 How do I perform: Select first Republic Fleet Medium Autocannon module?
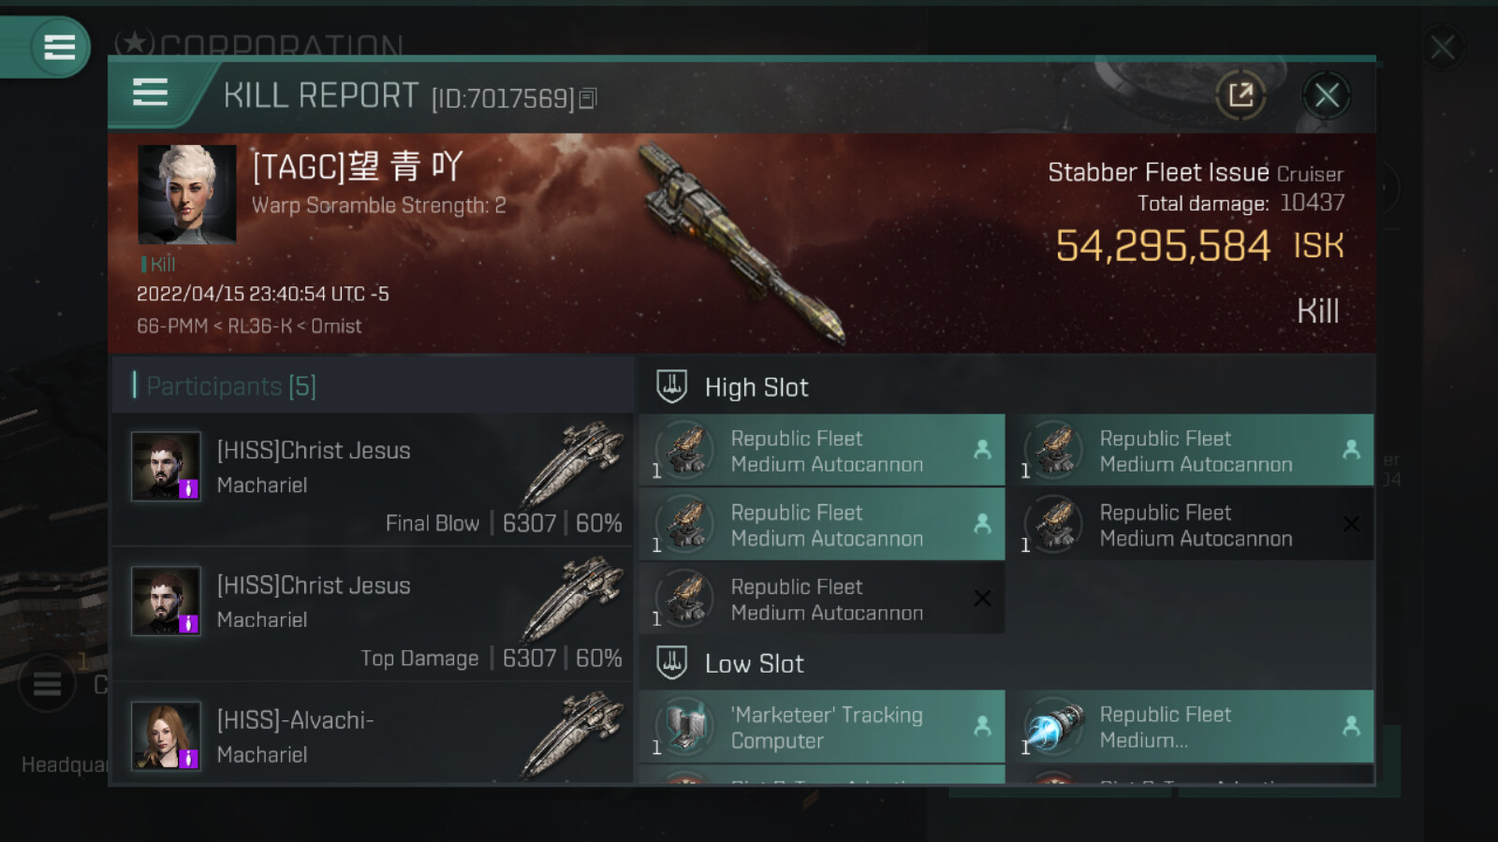click(822, 450)
